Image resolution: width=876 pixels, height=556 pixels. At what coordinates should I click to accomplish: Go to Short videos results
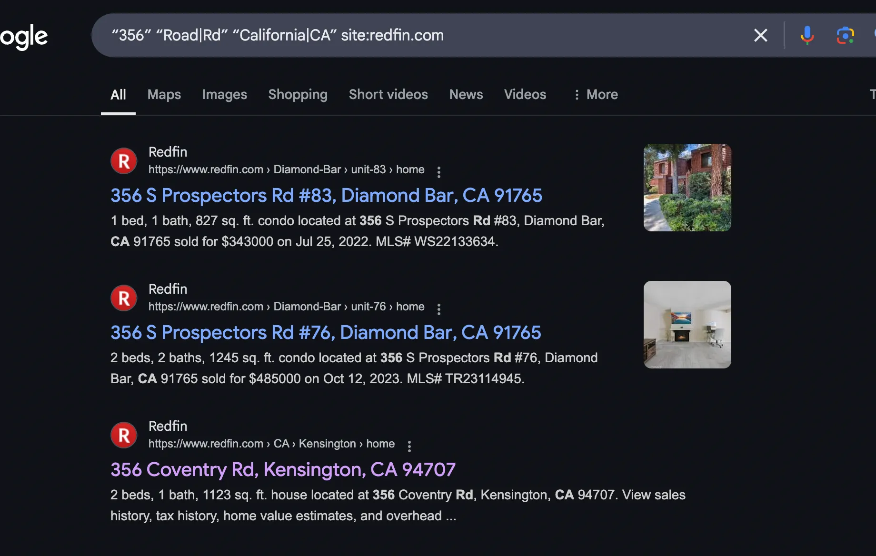[388, 95]
